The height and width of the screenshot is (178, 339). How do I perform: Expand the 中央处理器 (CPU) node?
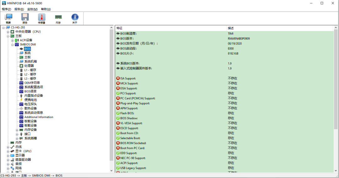[x=8, y=32]
